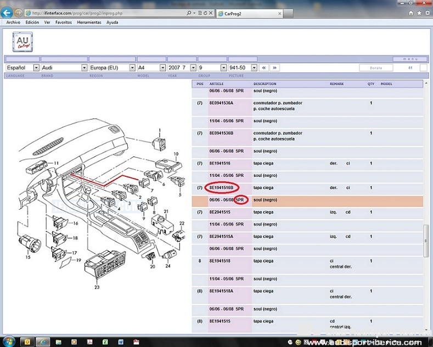Image resolution: width=433 pixels, height=347 pixels.
Task: Refresh the page with reload icon
Action: [x=205, y=13]
